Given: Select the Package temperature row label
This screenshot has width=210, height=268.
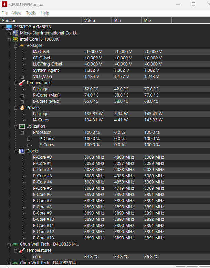Looking at the screenshot, I should [41, 89].
